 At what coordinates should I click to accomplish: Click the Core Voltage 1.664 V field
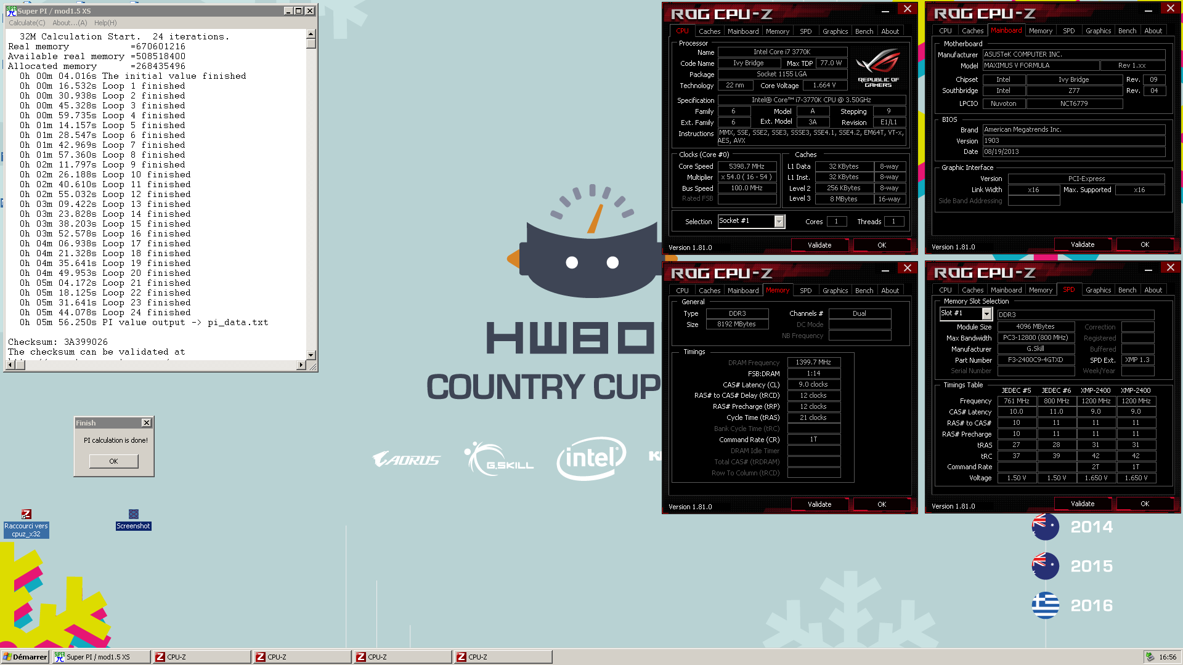tap(824, 86)
